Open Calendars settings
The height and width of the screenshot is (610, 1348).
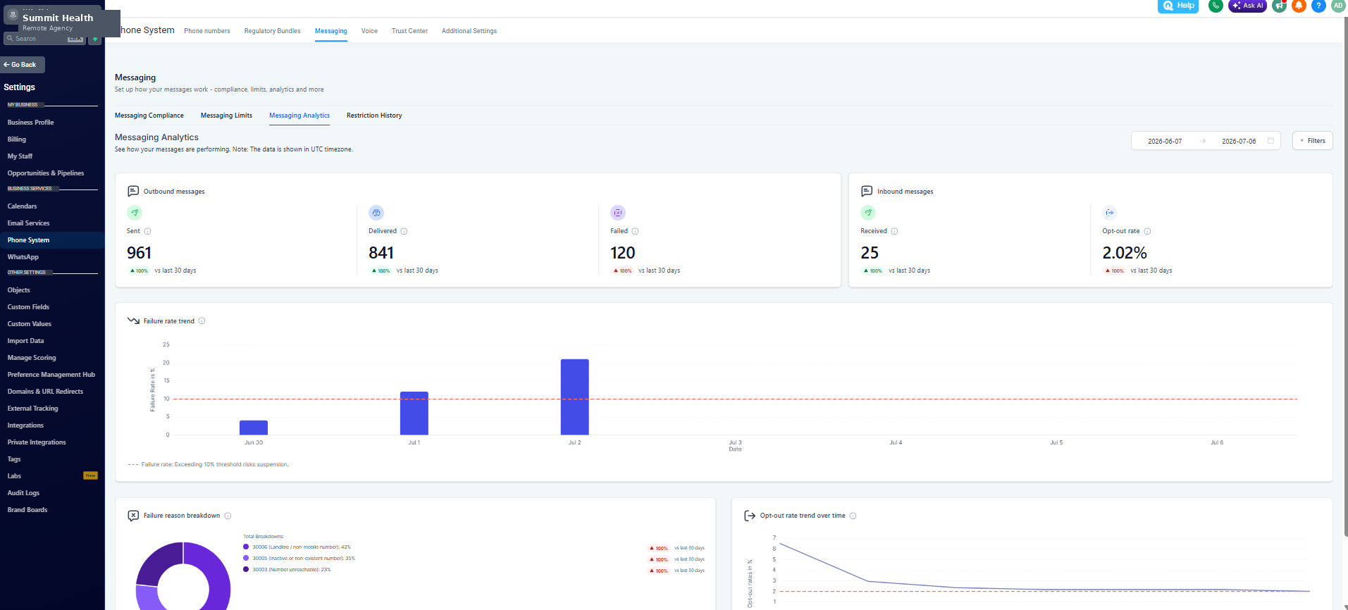click(x=22, y=206)
